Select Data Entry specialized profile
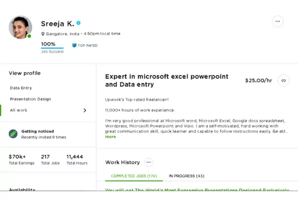This screenshot has width=298, height=199. click(21, 88)
